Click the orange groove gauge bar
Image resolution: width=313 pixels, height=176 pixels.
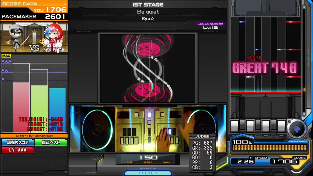(x=270, y=148)
